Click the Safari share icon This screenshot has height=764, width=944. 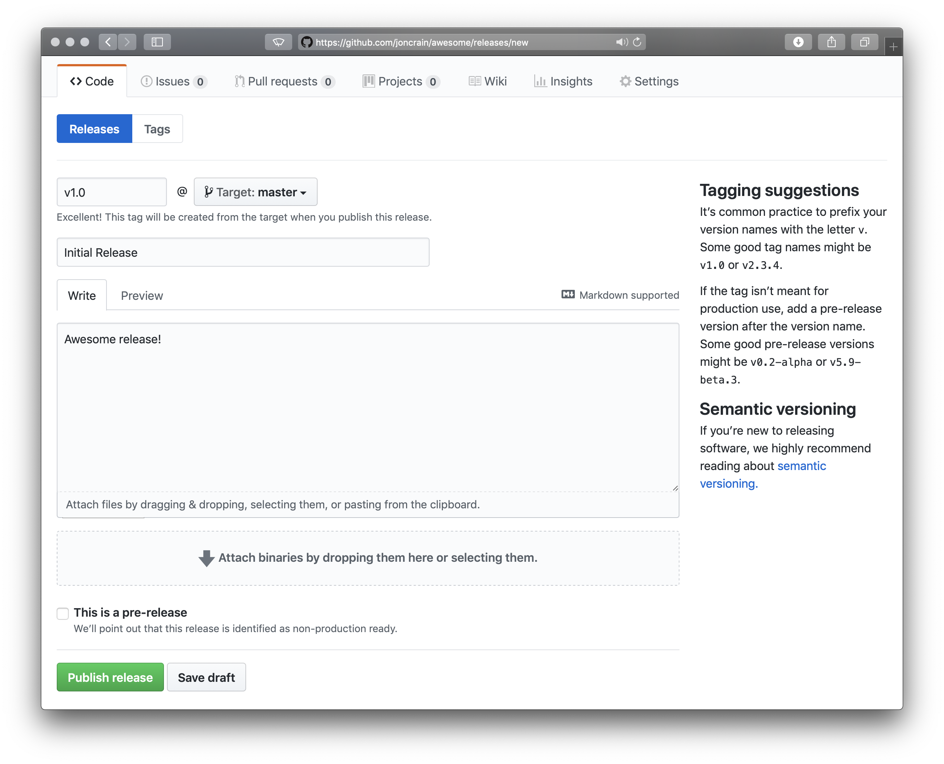point(831,42)
